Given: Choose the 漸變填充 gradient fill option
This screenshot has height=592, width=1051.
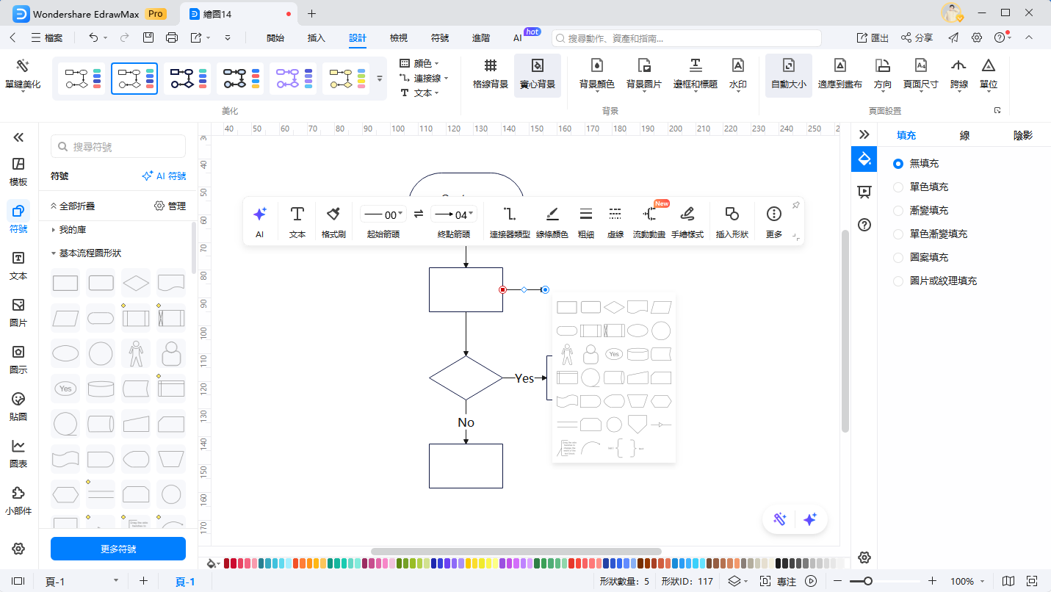Looking at the screenshot, I should point(898,211).
